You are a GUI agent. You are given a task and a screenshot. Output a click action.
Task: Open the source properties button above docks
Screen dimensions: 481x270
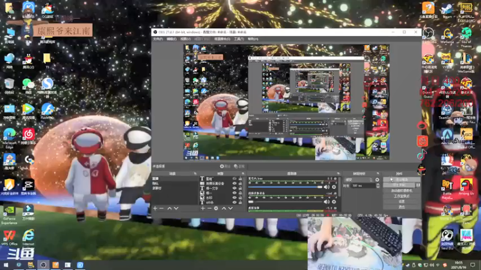click(225, 166)
